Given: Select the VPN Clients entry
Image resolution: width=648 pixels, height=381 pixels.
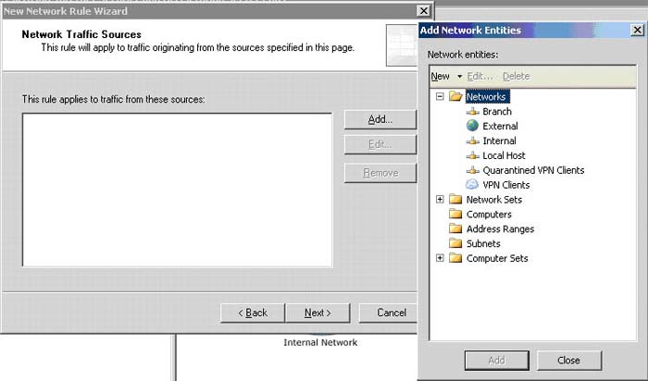Looking at the screenshot, I should [x=506, y=185].
